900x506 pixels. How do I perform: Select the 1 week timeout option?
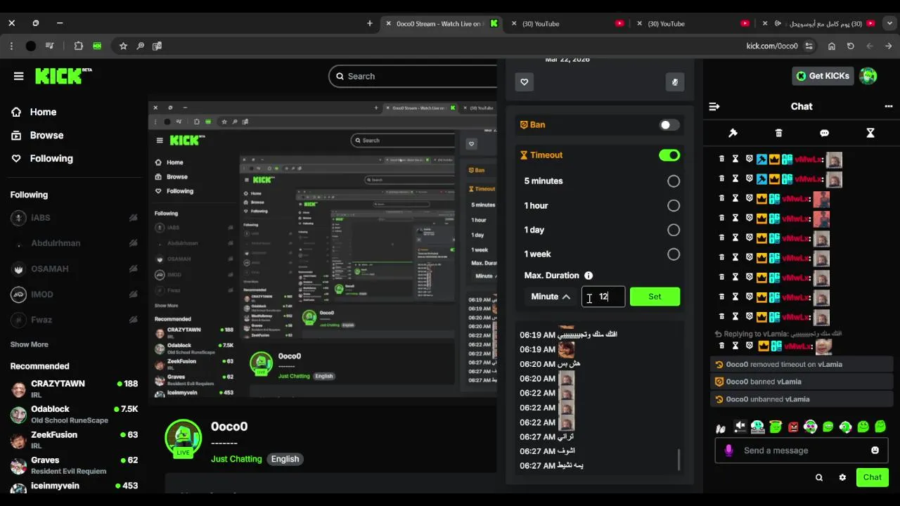[x=674, y=254]
